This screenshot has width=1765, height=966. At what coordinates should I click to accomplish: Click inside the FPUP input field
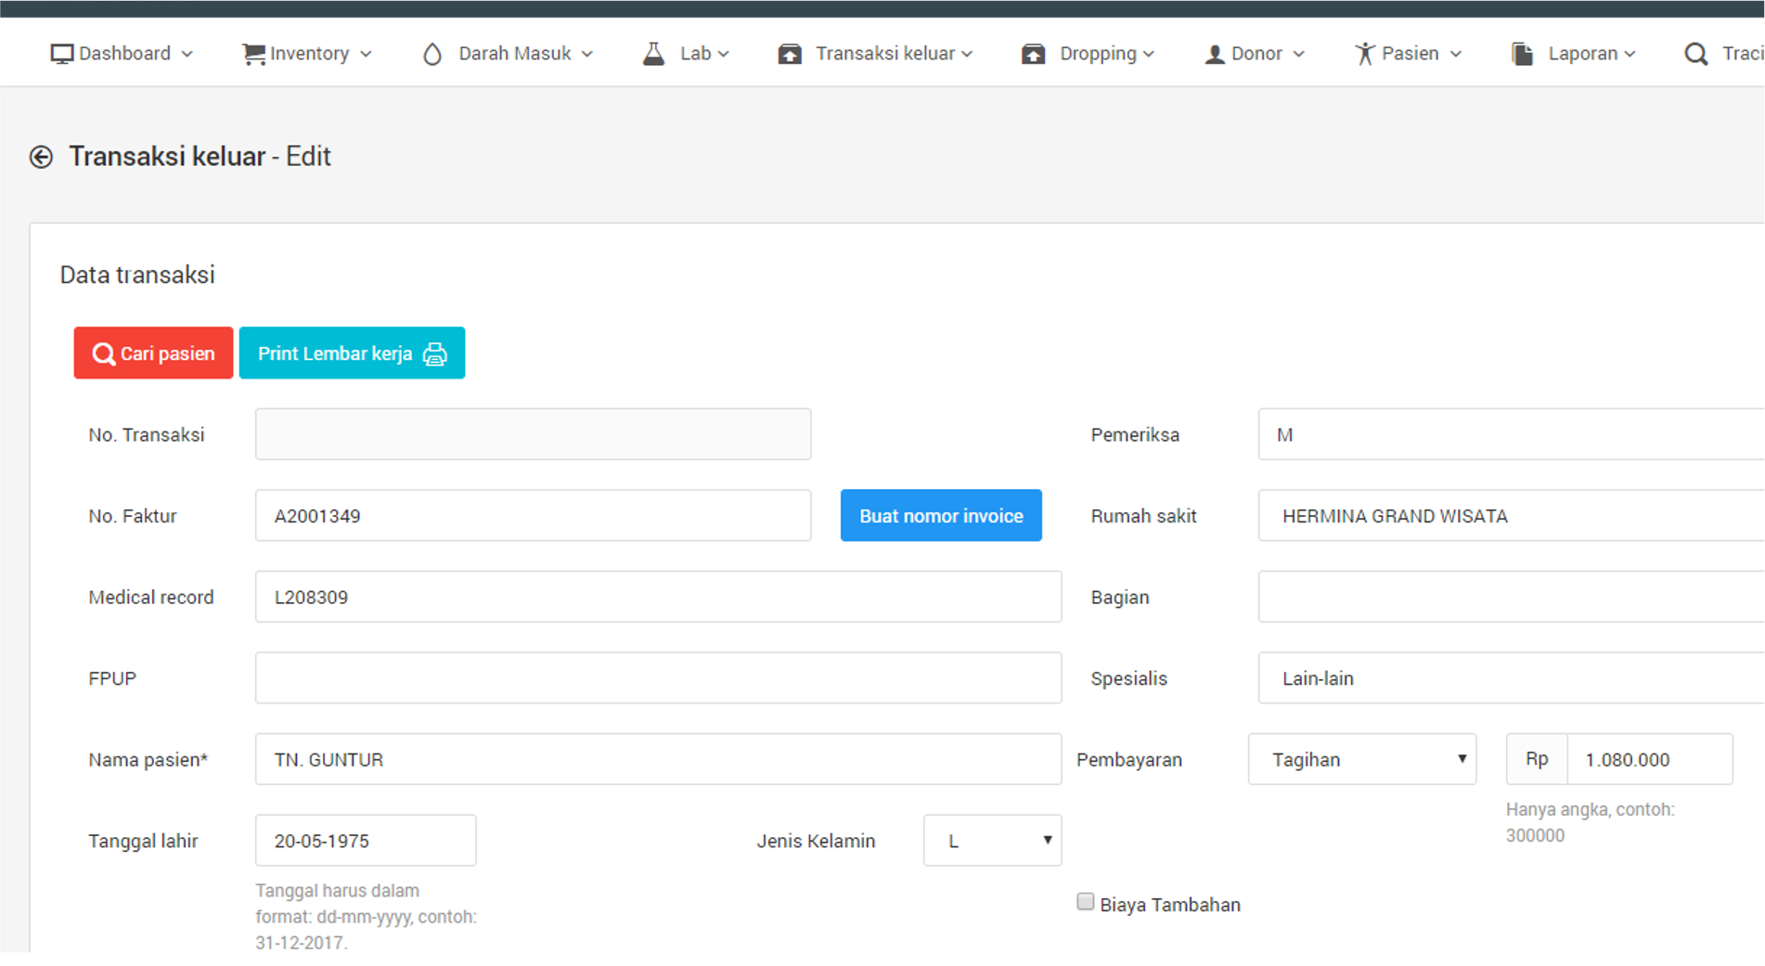click(658, 677)
